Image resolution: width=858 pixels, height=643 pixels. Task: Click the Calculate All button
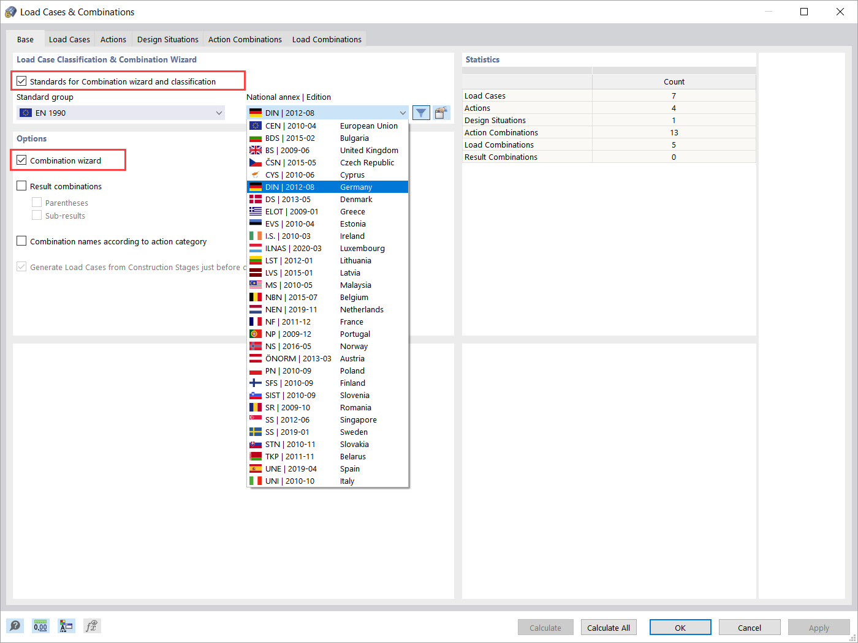tap(609, 627)
